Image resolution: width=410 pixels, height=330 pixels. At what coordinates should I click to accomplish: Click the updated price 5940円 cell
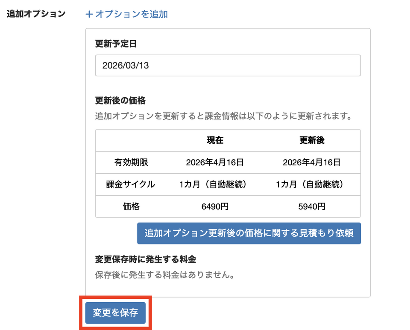pos(311,207)
